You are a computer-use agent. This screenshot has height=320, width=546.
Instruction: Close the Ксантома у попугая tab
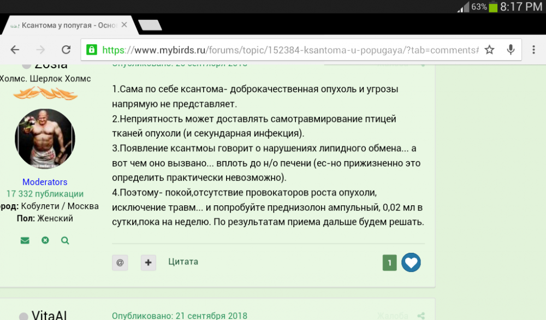[x=124, y=25]
